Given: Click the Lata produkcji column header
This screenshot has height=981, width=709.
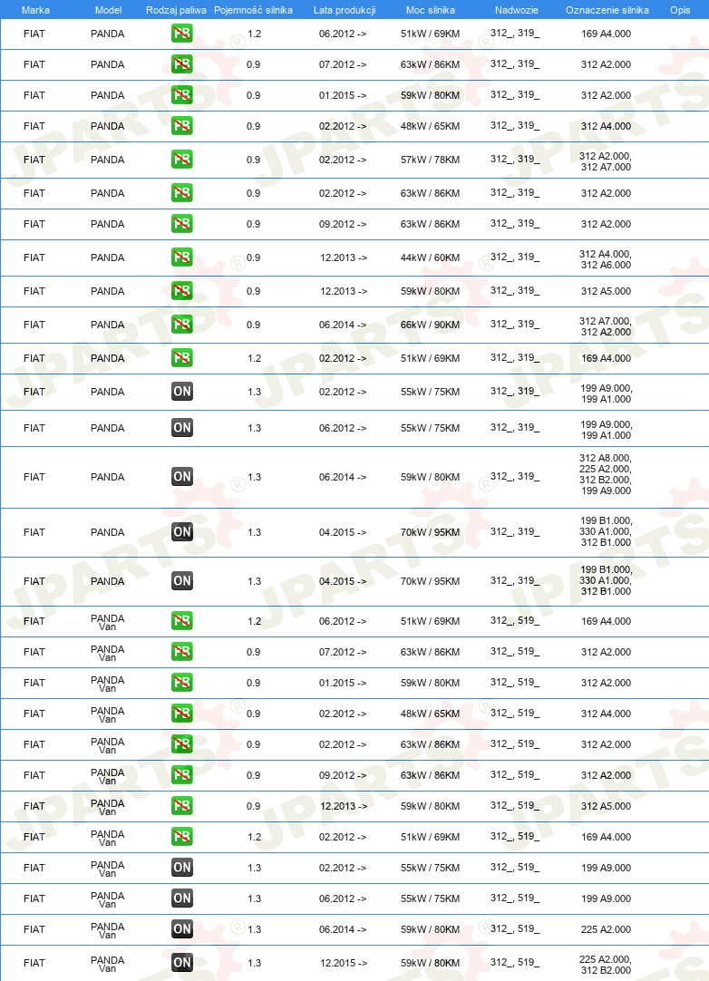Looking at the screenshot, I should pyautogui.click(x=345, y=10).
